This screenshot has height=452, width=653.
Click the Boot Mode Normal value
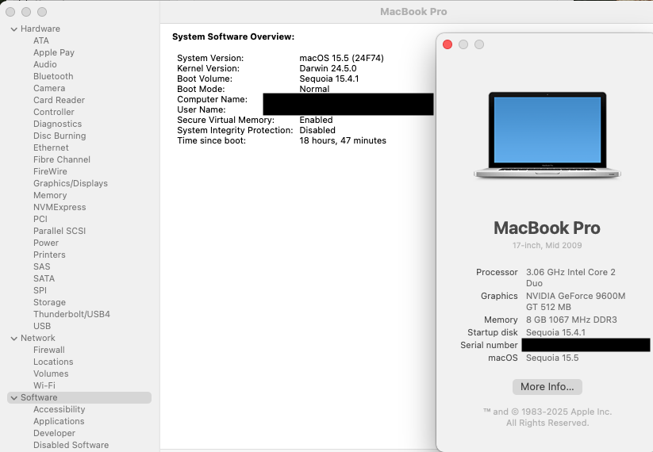[x=314, y=89]
